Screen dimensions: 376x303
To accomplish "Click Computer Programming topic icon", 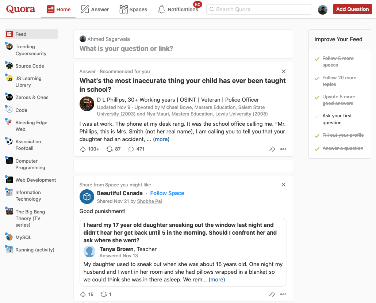I will (9, 160).
